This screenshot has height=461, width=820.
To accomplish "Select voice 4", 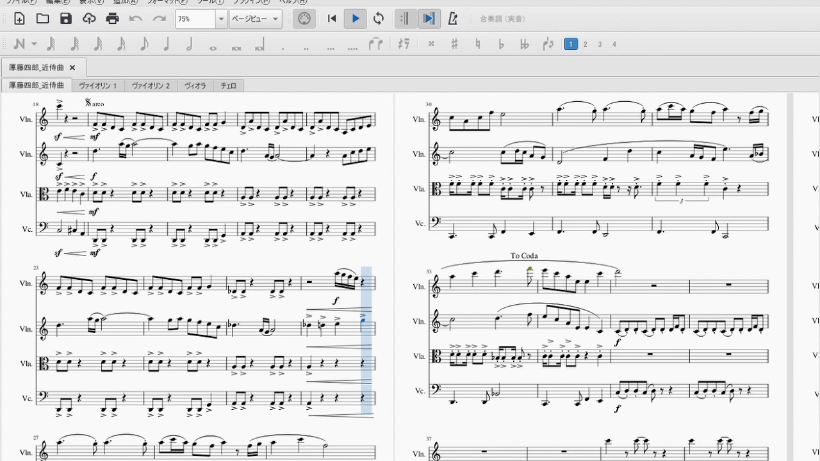I will tap(614, 44).
